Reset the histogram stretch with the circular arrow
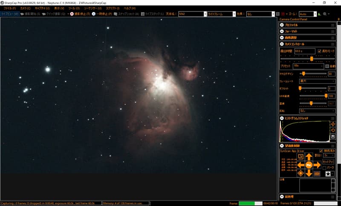 332,130
